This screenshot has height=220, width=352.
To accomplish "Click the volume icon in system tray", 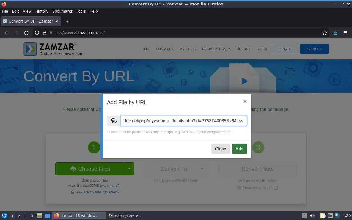I will (x=312, y=216).
